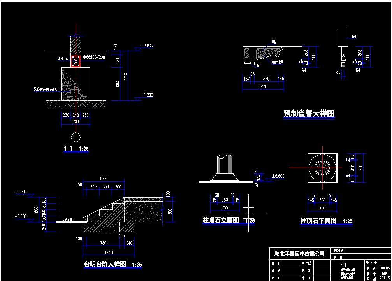Screen dimensions: 392x281
Task: Select the octagonal axis marker below section 1-1
Action: tap(76, 137)
